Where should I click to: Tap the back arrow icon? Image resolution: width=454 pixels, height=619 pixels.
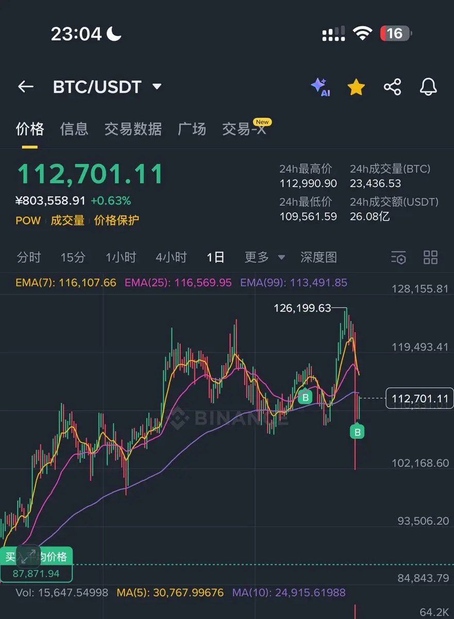(x=26, y=87)
